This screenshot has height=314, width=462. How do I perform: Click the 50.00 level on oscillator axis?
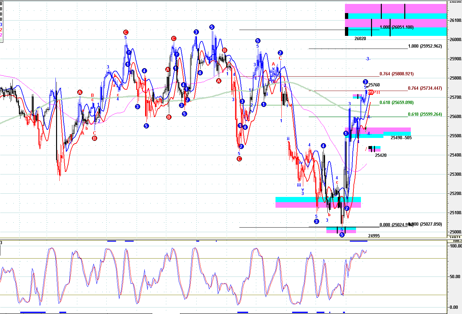[x=455, y=277]
